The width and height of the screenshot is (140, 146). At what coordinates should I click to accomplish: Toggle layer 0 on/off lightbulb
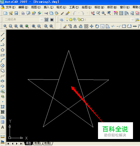click(x=67, y=20)
